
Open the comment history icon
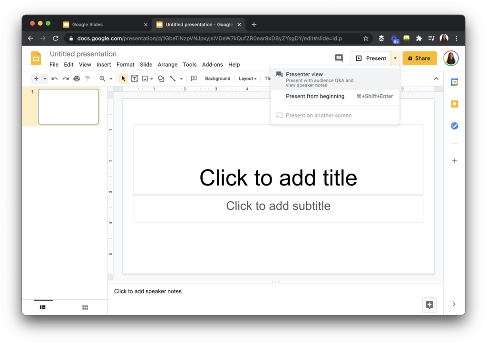point(339,58)
